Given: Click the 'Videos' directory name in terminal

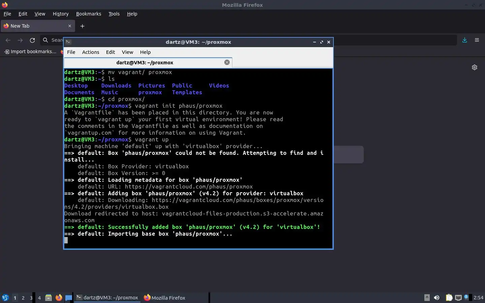Looking at the screenshot, I should (219, 86).
